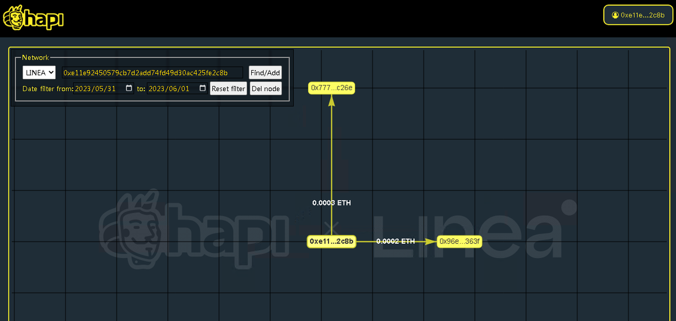Select the 0xe11...2c8b graph node
The image size is (676, 321).
click(x=332, y=242)
